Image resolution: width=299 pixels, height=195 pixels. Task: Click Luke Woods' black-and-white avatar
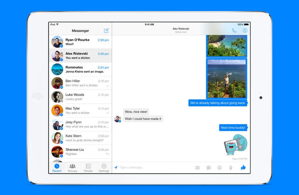(x=57, y=97)
